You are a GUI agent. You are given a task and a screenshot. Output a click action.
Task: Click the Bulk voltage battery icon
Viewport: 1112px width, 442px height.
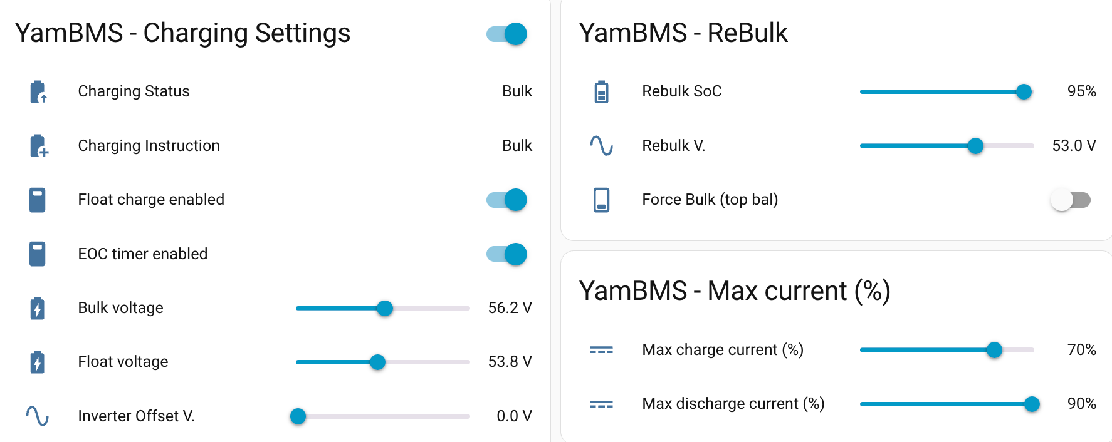(38, 308)
